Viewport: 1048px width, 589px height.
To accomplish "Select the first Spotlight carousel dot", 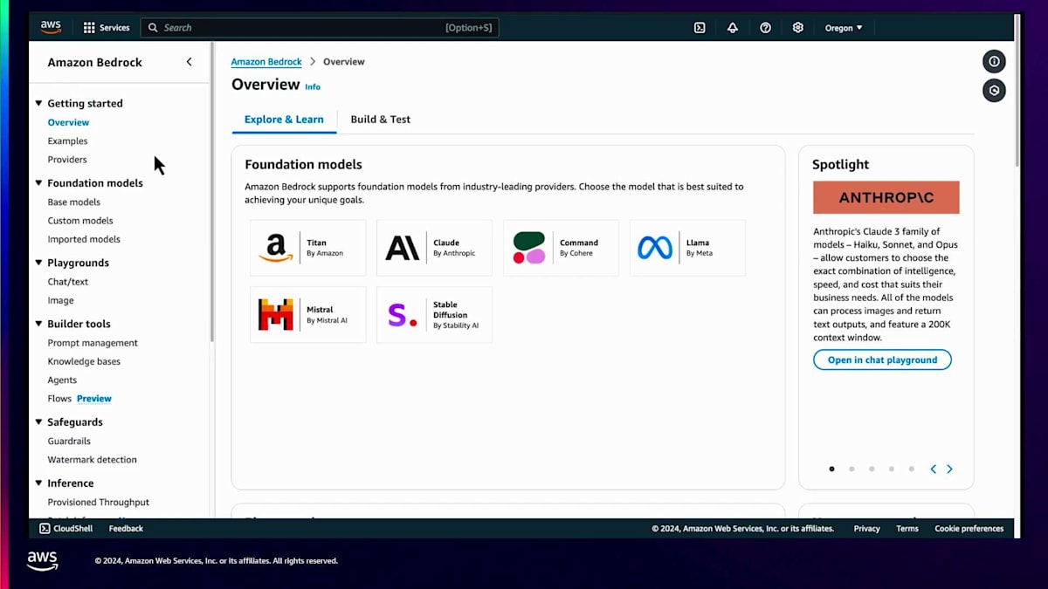I will pyautogui.click(x=831, y=469).
